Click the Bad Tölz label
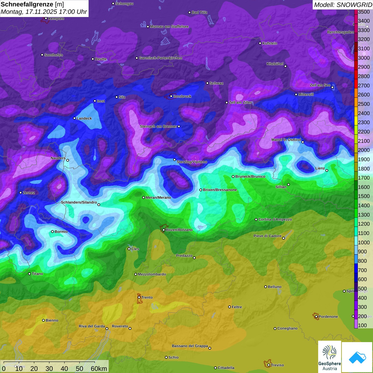The height and width of the screenshot is (373, 373). (199, 12)
